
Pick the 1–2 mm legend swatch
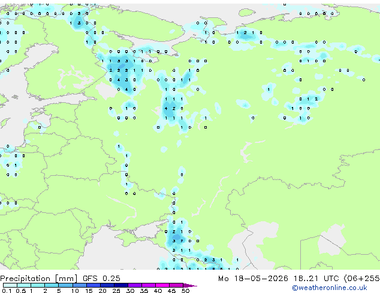[x=38, y=285]
